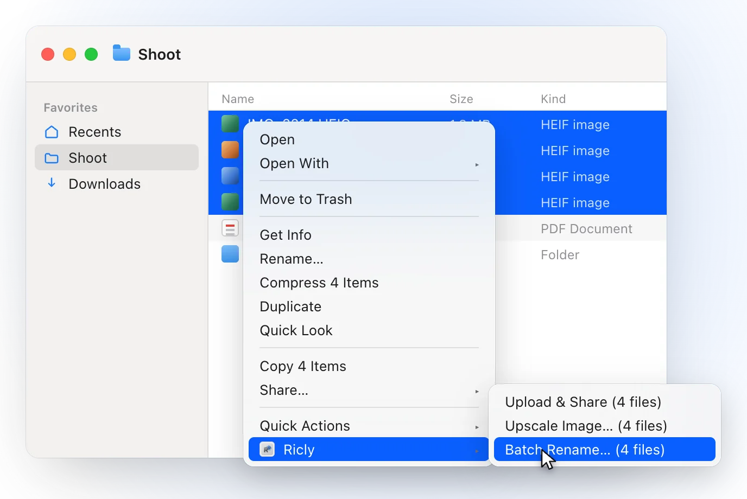Click the Downloads label in the sidebar
This screenshot has width=747, height=499.
[104, 184]
